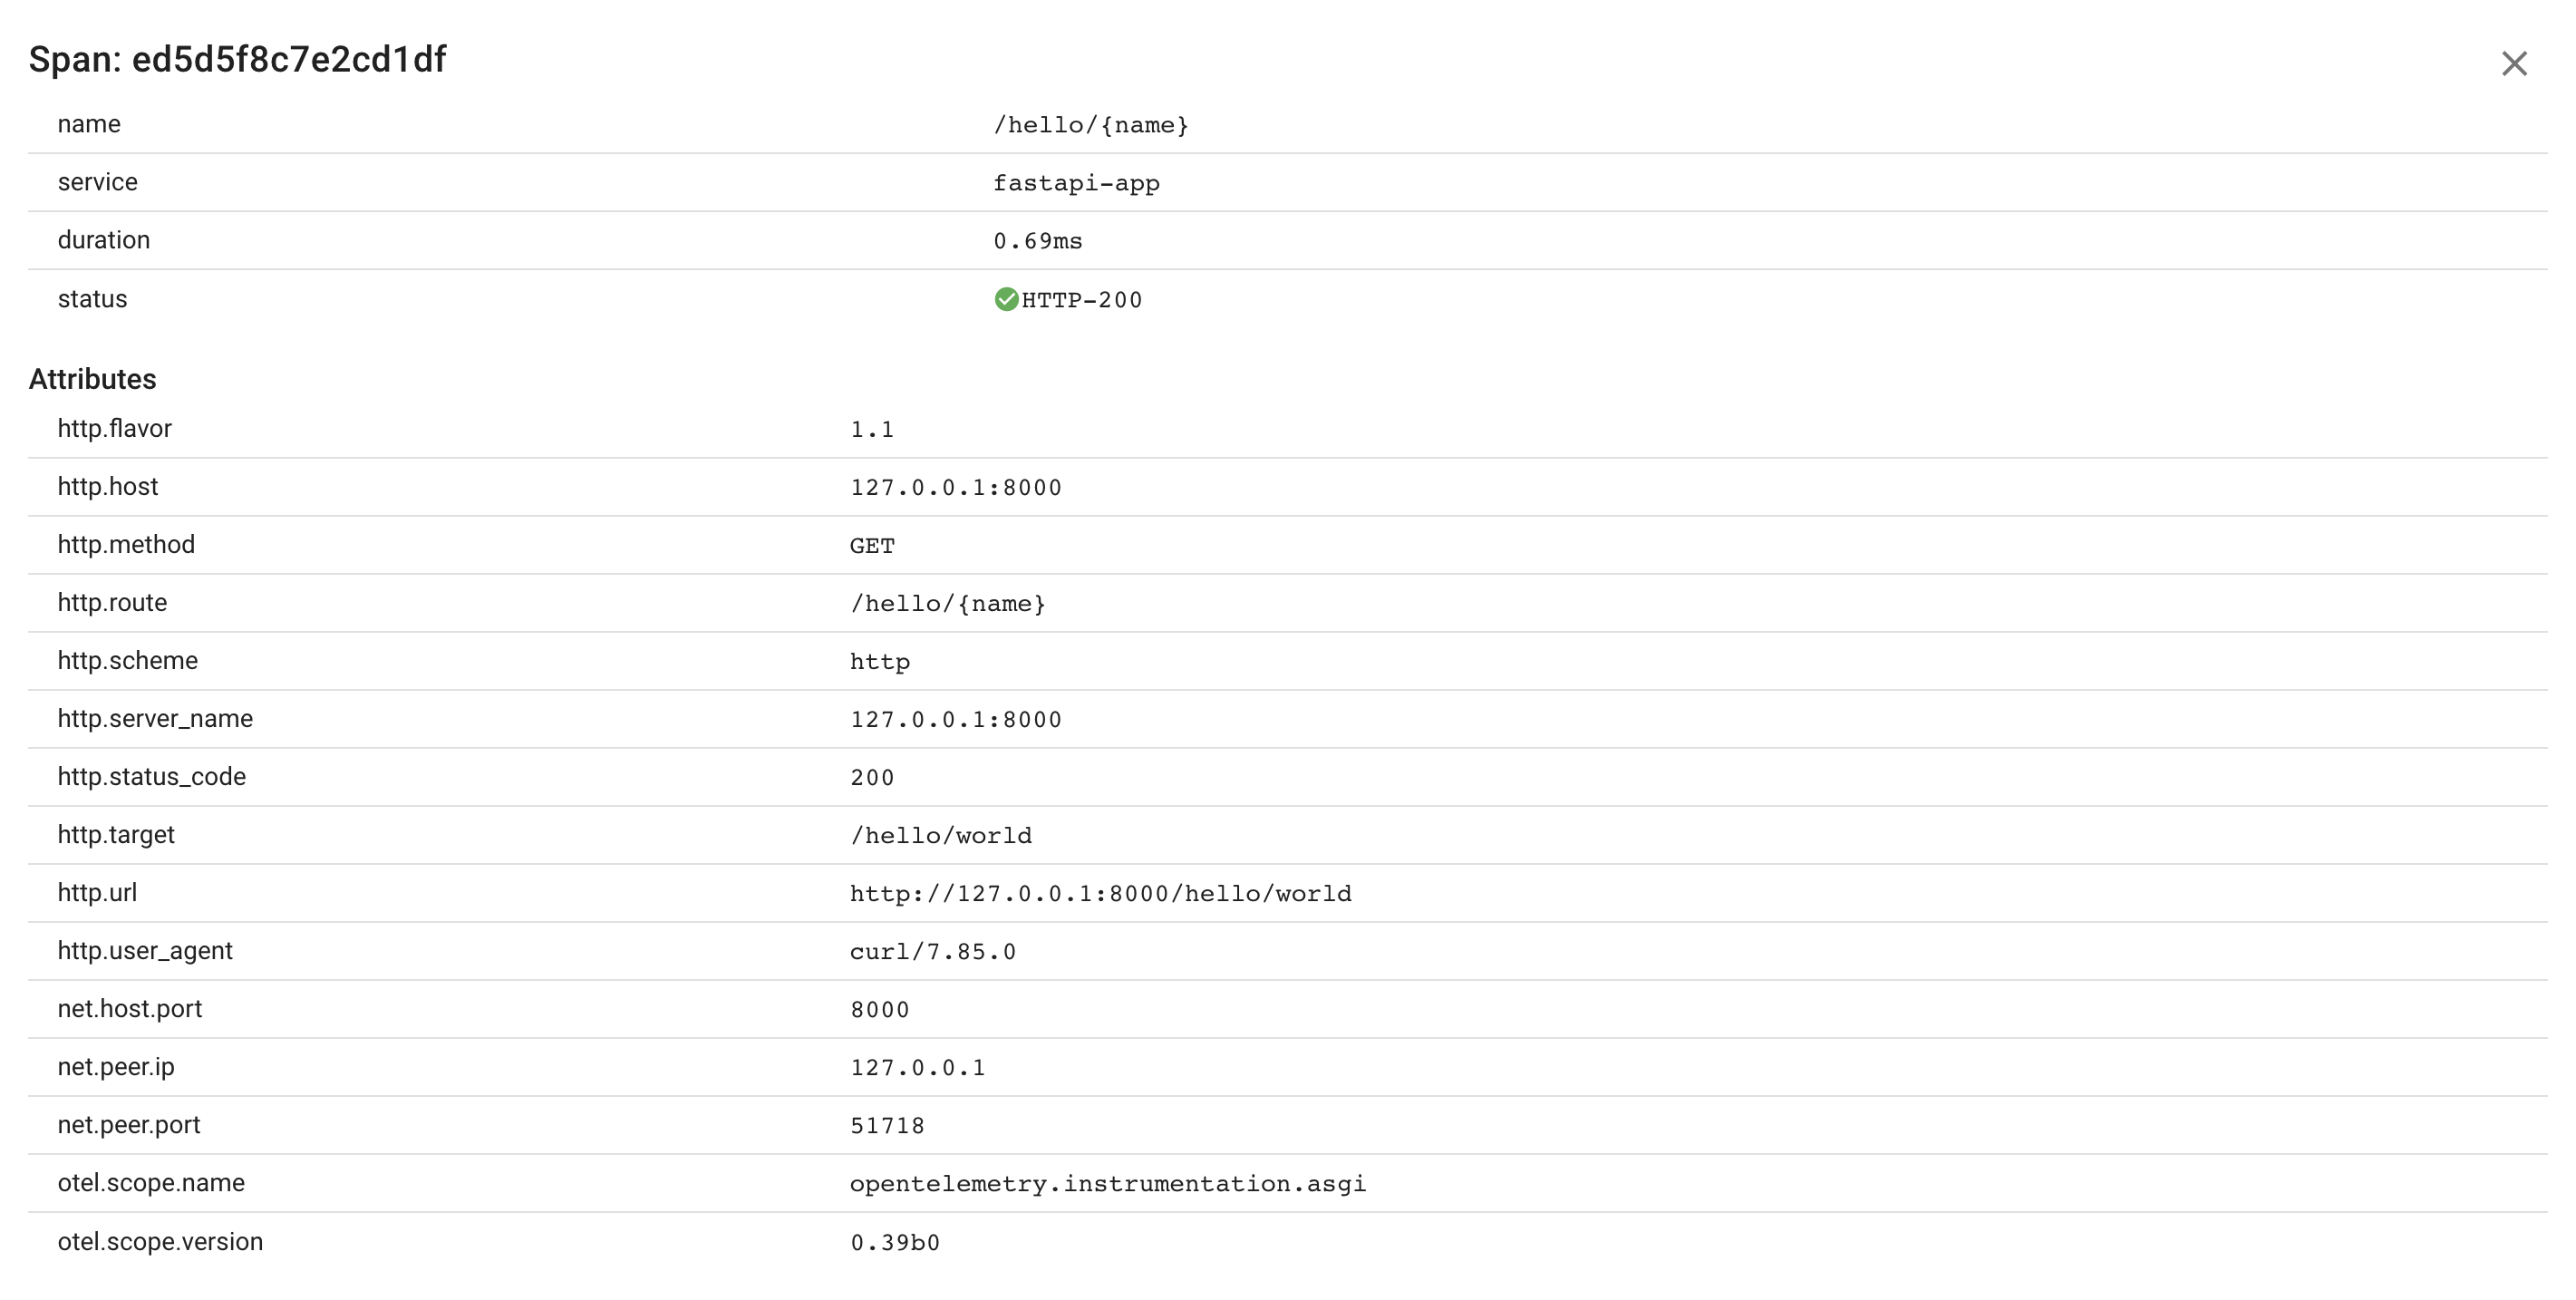Click the http.scheme value http
2576x1300 pixels.
click(880, 662)
